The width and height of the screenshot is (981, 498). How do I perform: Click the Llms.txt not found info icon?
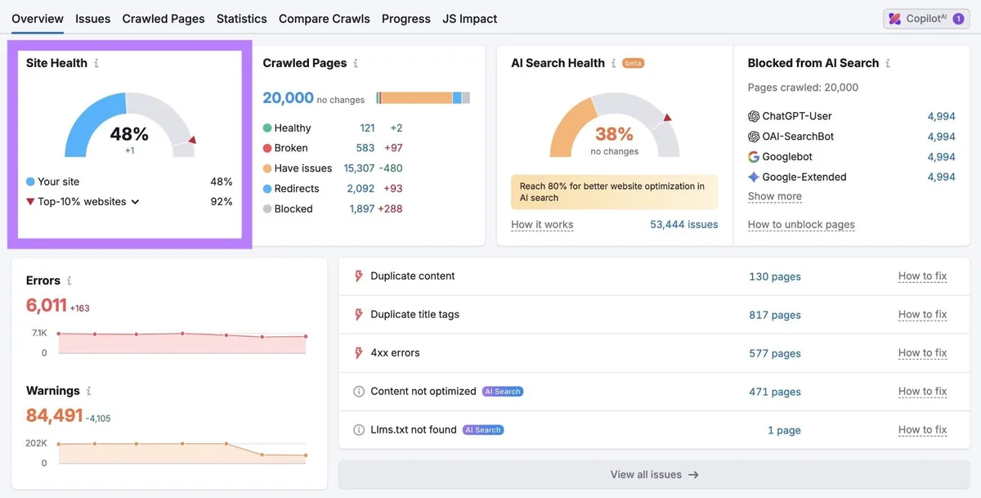tap(358, 430)
